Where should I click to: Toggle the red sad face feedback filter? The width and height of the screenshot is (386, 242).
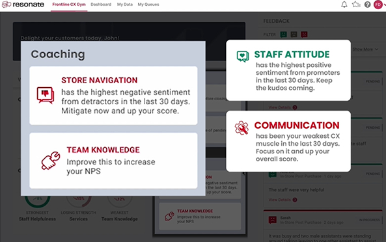pyautogui.click(x=304, y=34)
